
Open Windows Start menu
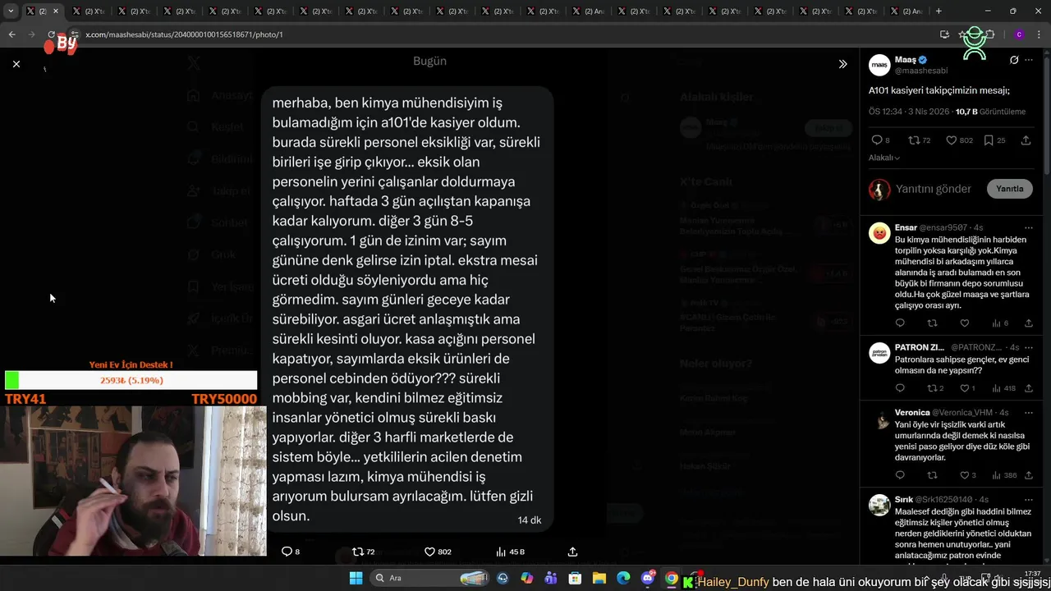pyautogui.click(x=356, y=578)
